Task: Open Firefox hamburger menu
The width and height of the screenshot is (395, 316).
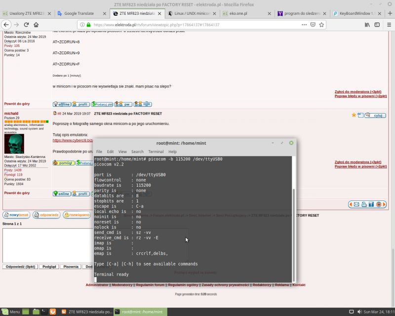Action: (x=389, y=25)
